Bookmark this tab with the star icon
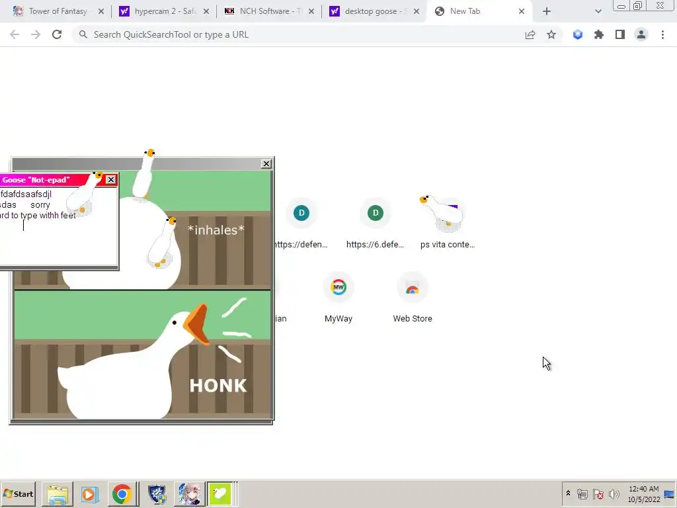677x508 pixels. [x=551, y=34]
